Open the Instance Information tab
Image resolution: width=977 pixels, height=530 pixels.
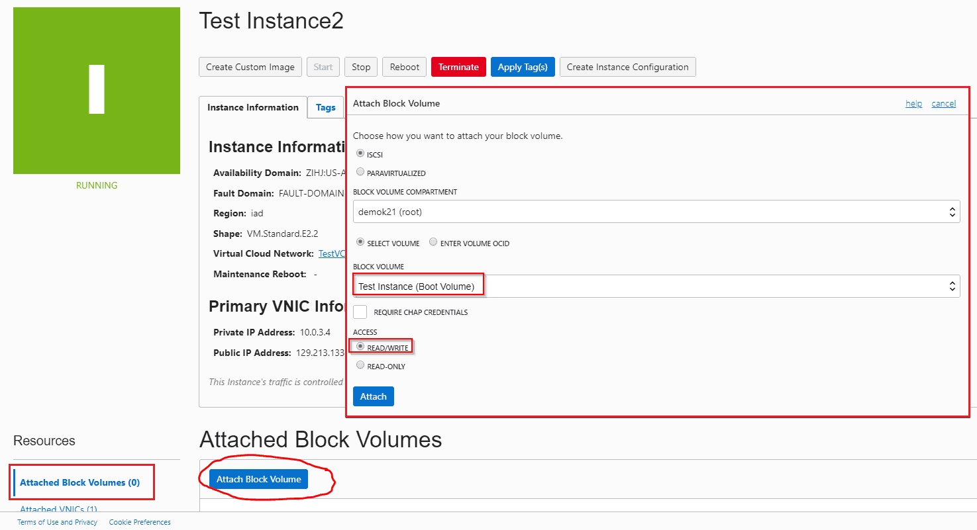(x=252, y=107)
